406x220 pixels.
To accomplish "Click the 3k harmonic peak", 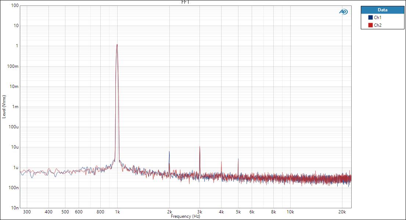I will click(200, 147).
